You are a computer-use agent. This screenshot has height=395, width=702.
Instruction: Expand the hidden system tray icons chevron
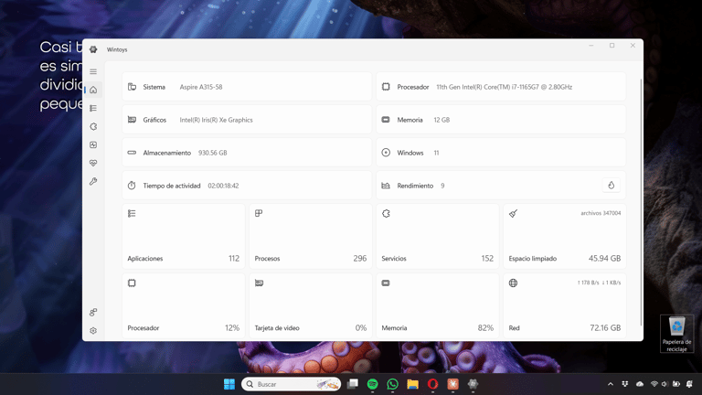pyautogui.click(x=611, y=384)
